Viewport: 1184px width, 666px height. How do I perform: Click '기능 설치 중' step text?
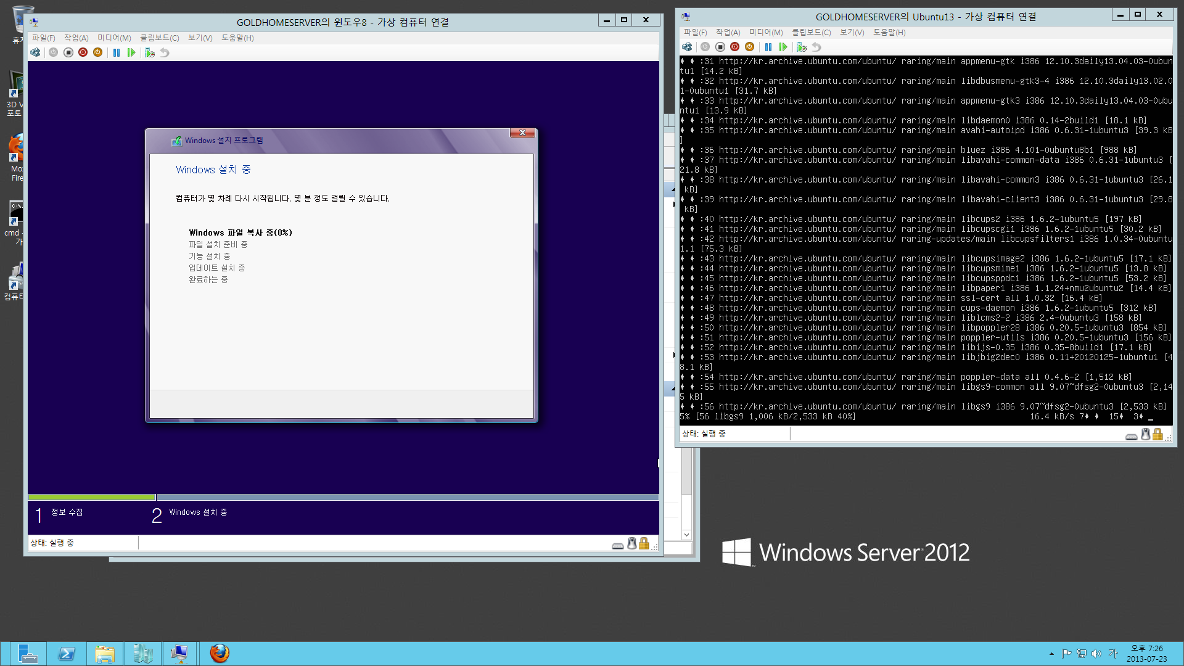(x=209, y=257)
